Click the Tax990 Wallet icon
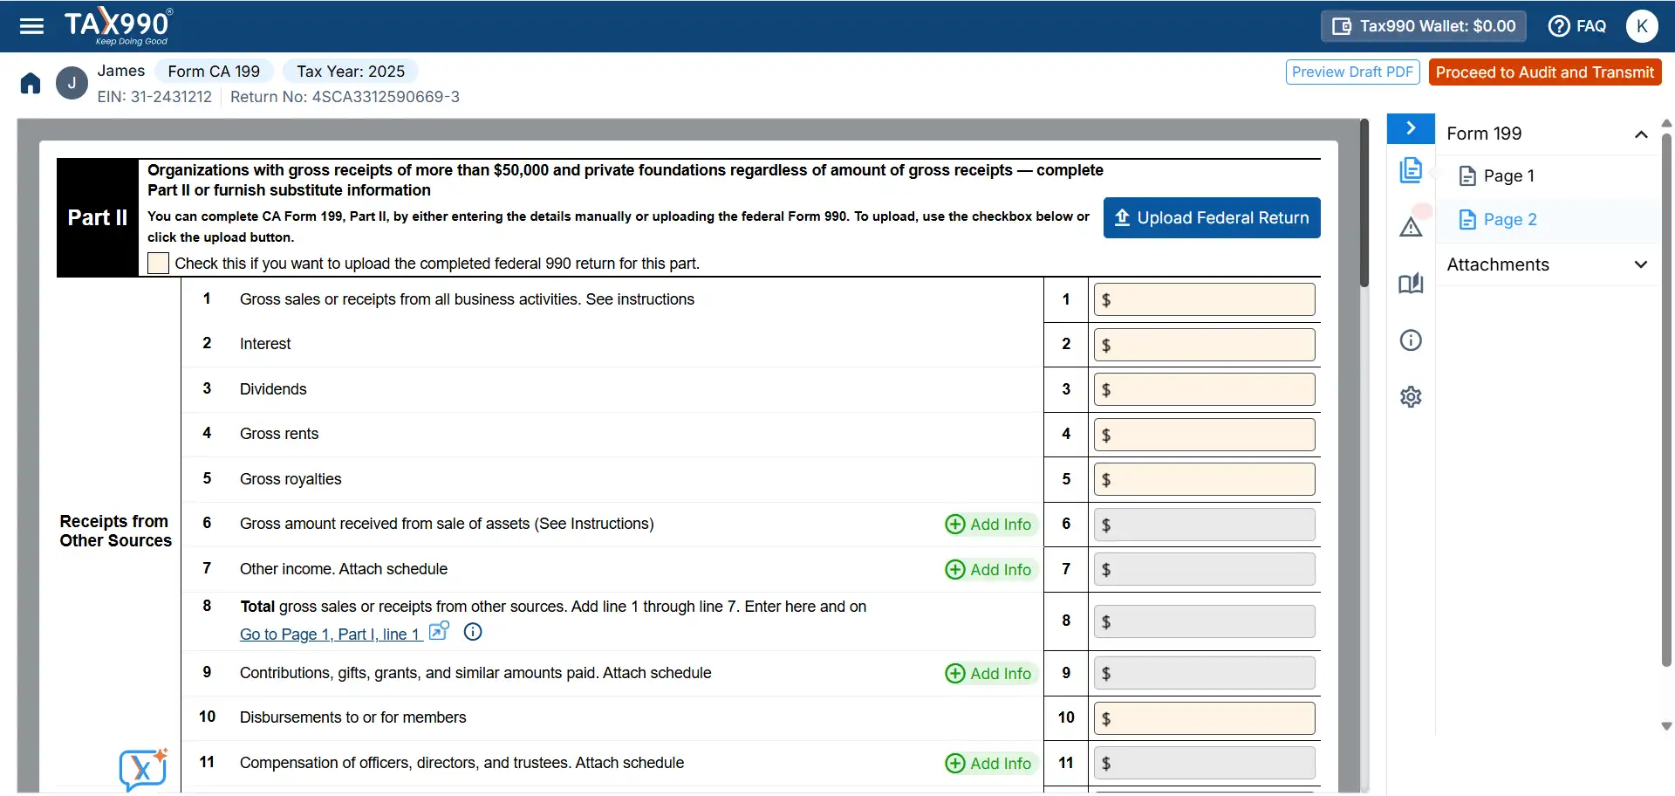1675x796 pixels. click(1343, 26)
